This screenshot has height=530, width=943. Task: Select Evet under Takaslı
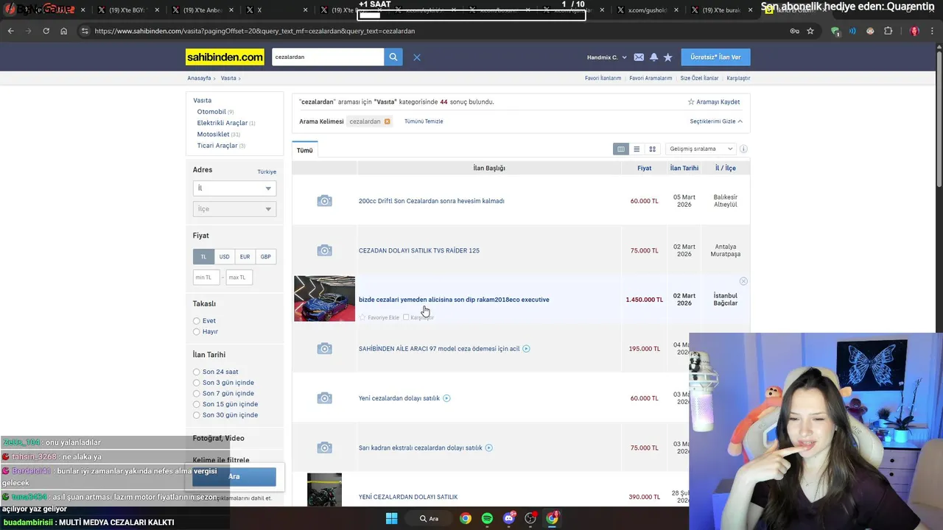196,321
